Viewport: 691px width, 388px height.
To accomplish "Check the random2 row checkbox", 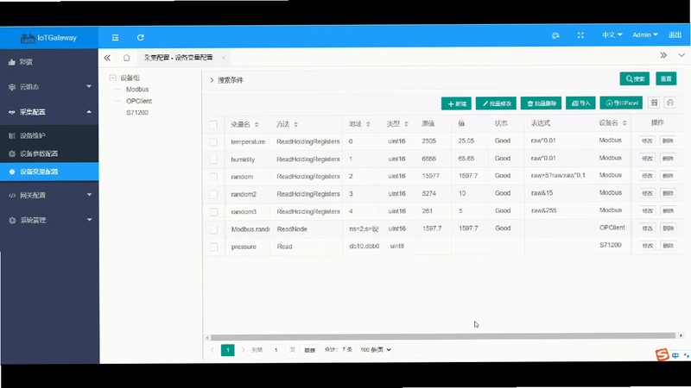I will pos(213,195).
